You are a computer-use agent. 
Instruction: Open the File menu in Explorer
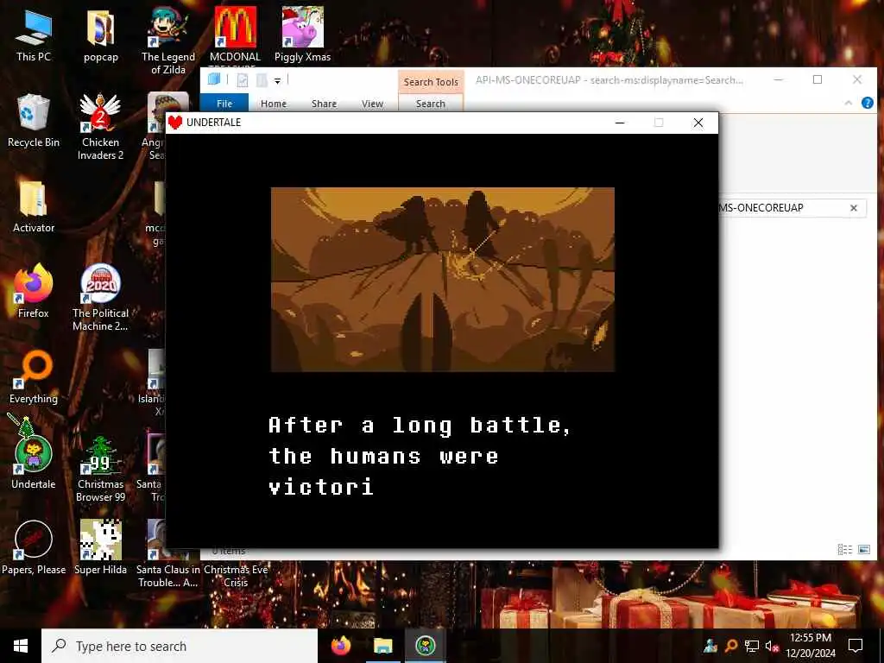click(x=224, y=104)
